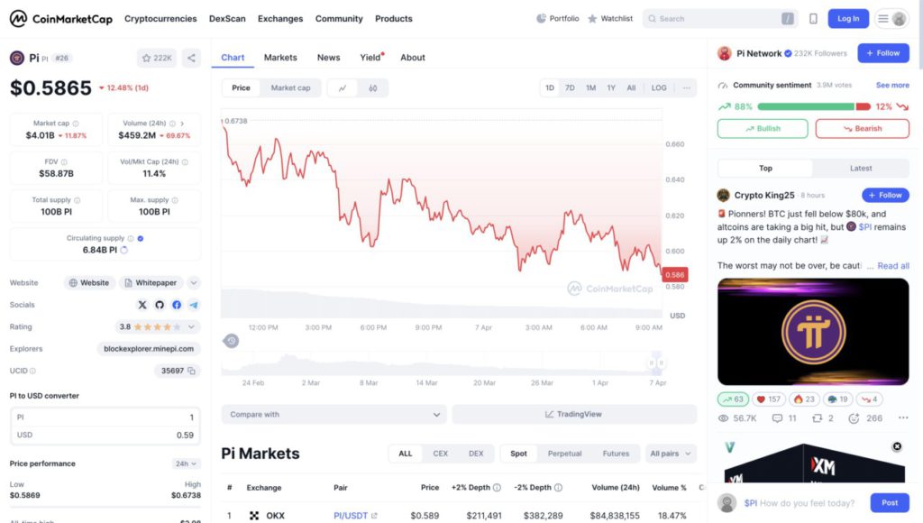923x523 pixels.
Task: Expand the 24h price performance dropdown
Action: (186, 463)
